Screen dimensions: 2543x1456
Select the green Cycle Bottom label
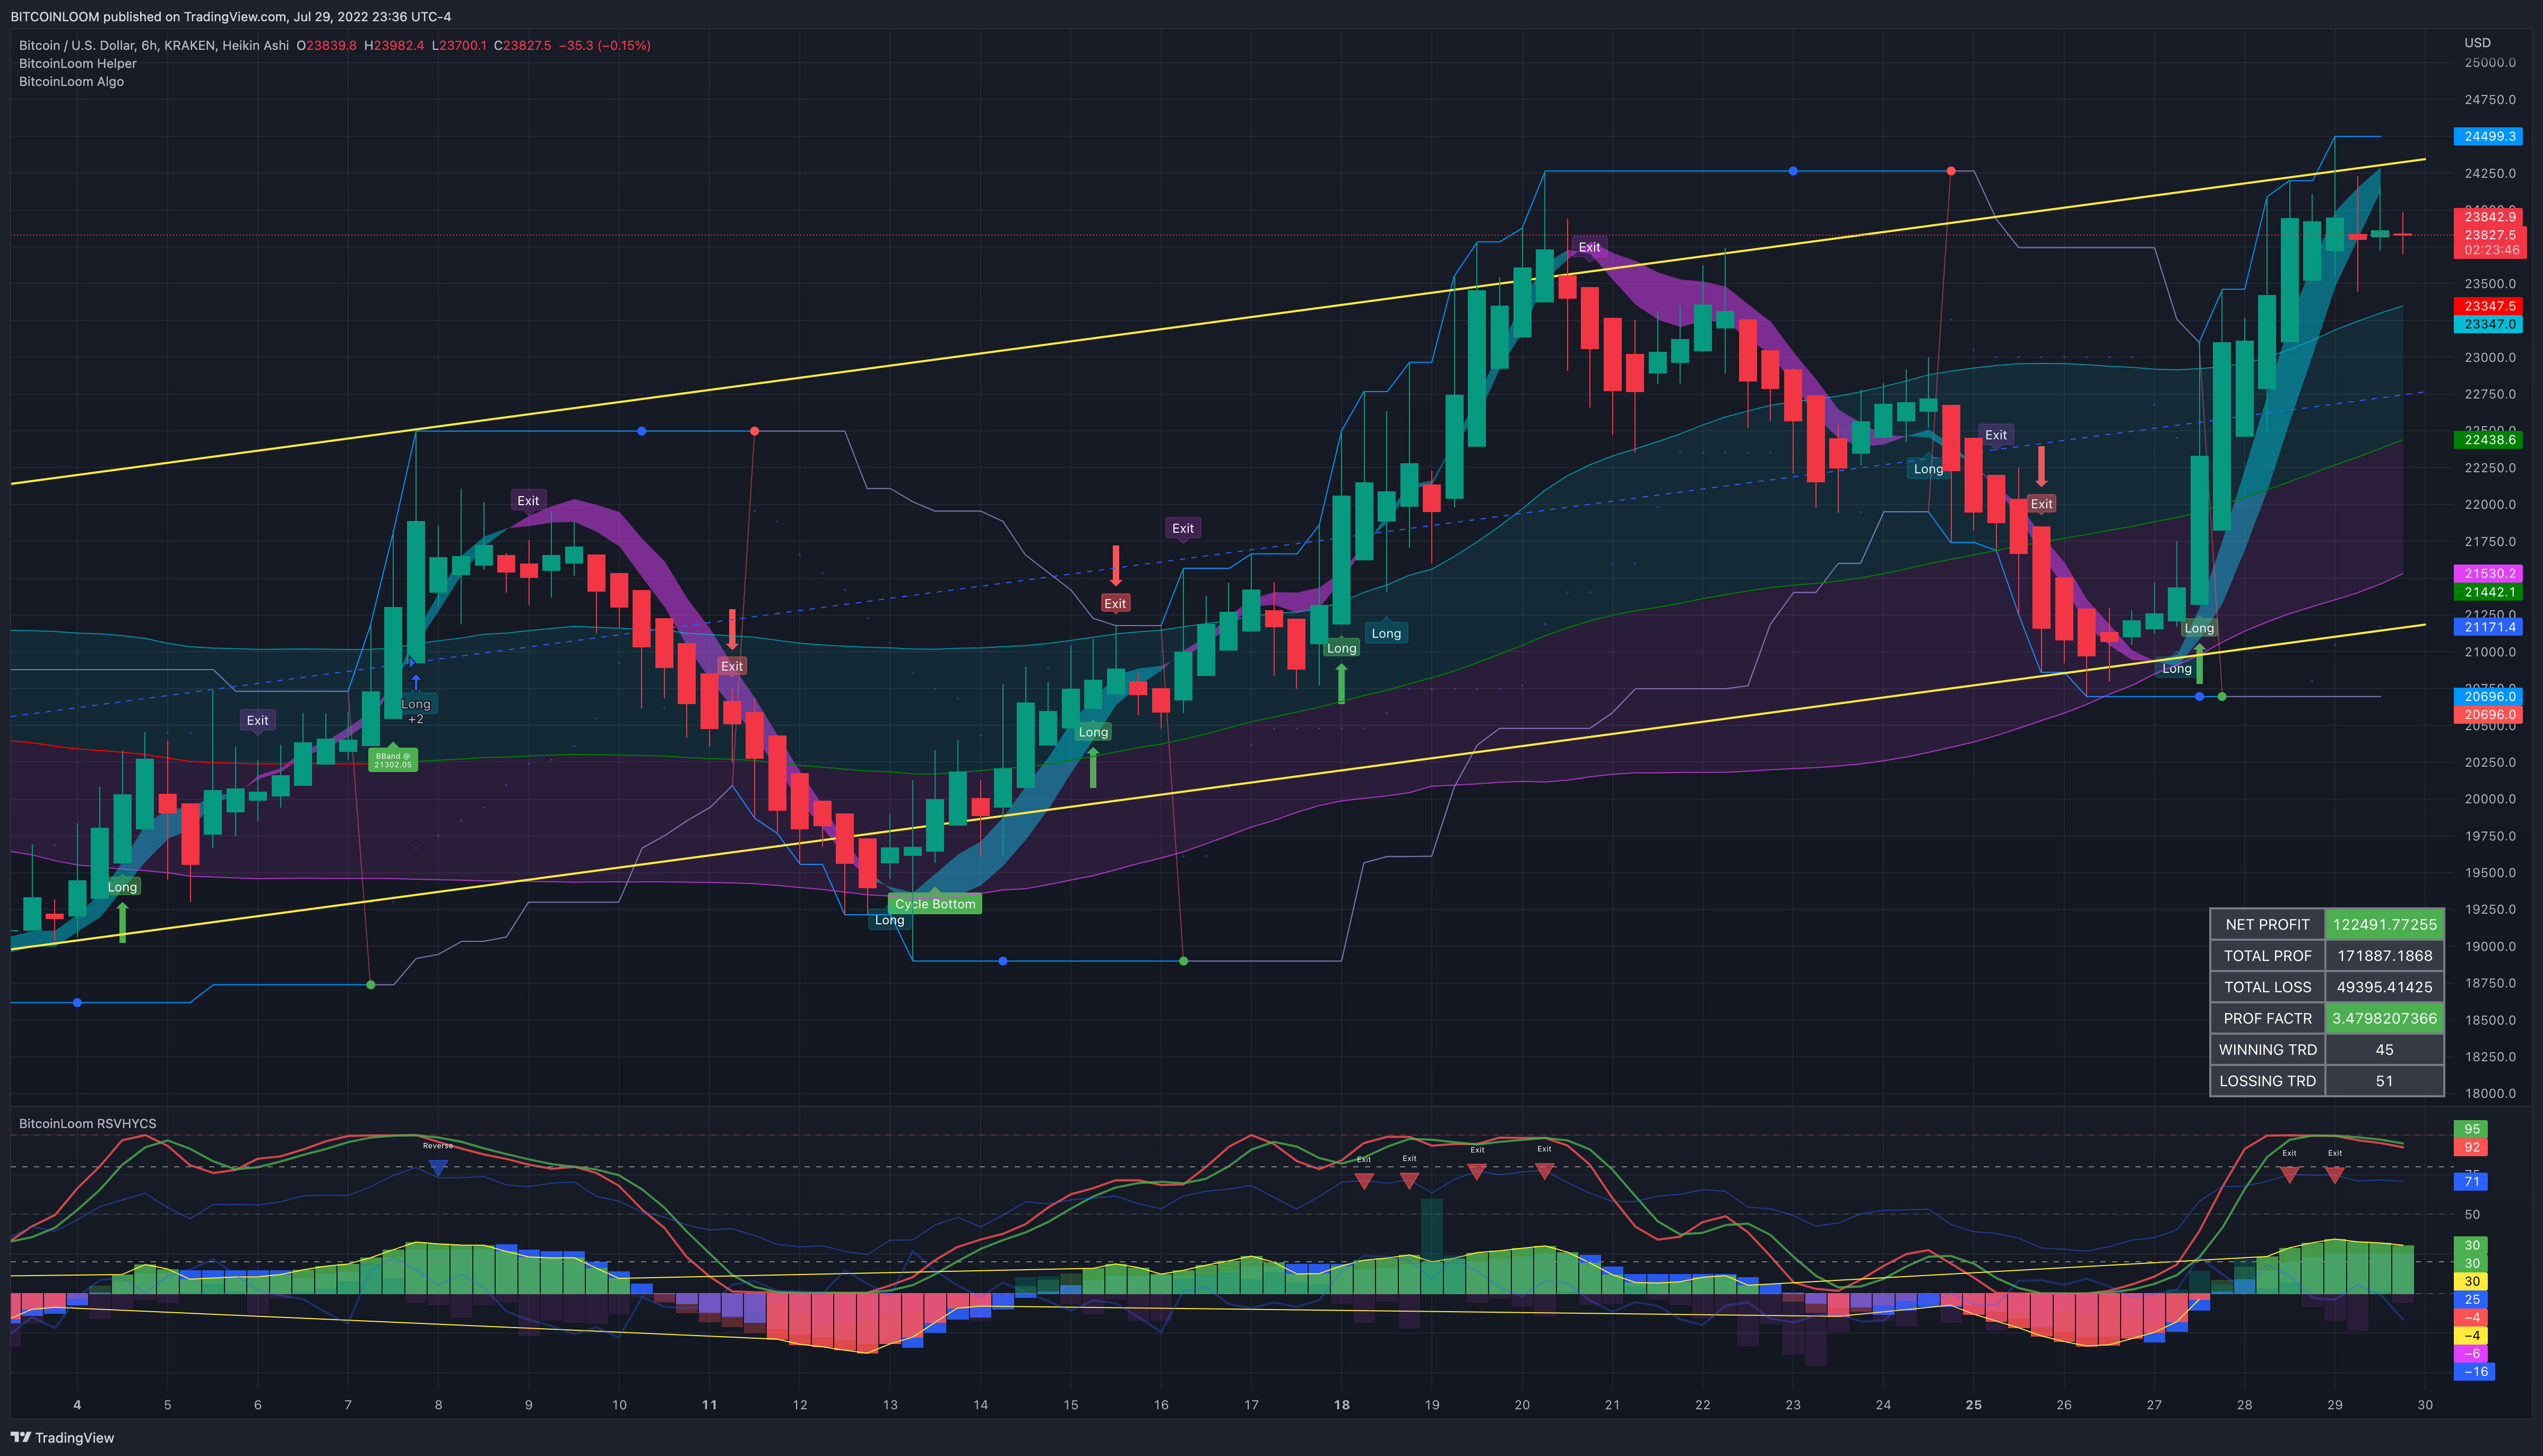pos(935,903)
